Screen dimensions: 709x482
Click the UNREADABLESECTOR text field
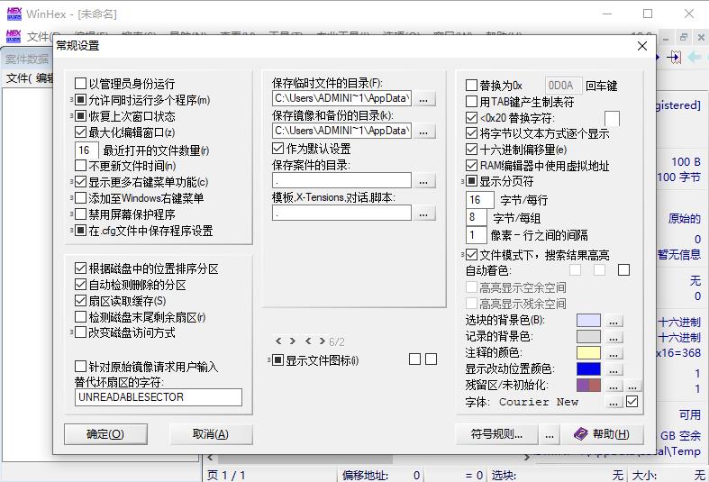click(x=159, y=397)
